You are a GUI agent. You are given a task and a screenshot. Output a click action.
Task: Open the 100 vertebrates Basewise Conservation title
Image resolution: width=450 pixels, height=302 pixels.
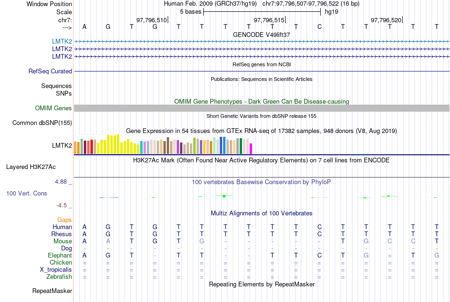261,182
